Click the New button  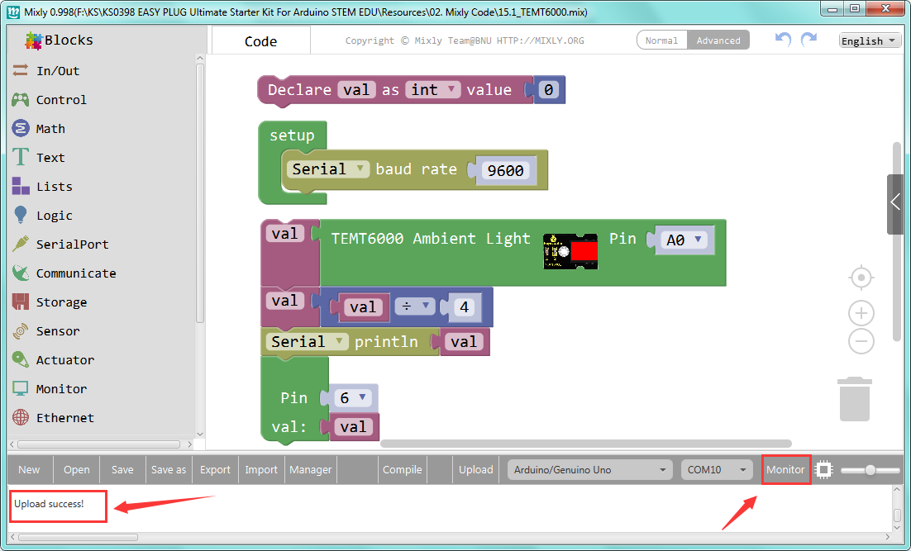click(x=29, y=470)
